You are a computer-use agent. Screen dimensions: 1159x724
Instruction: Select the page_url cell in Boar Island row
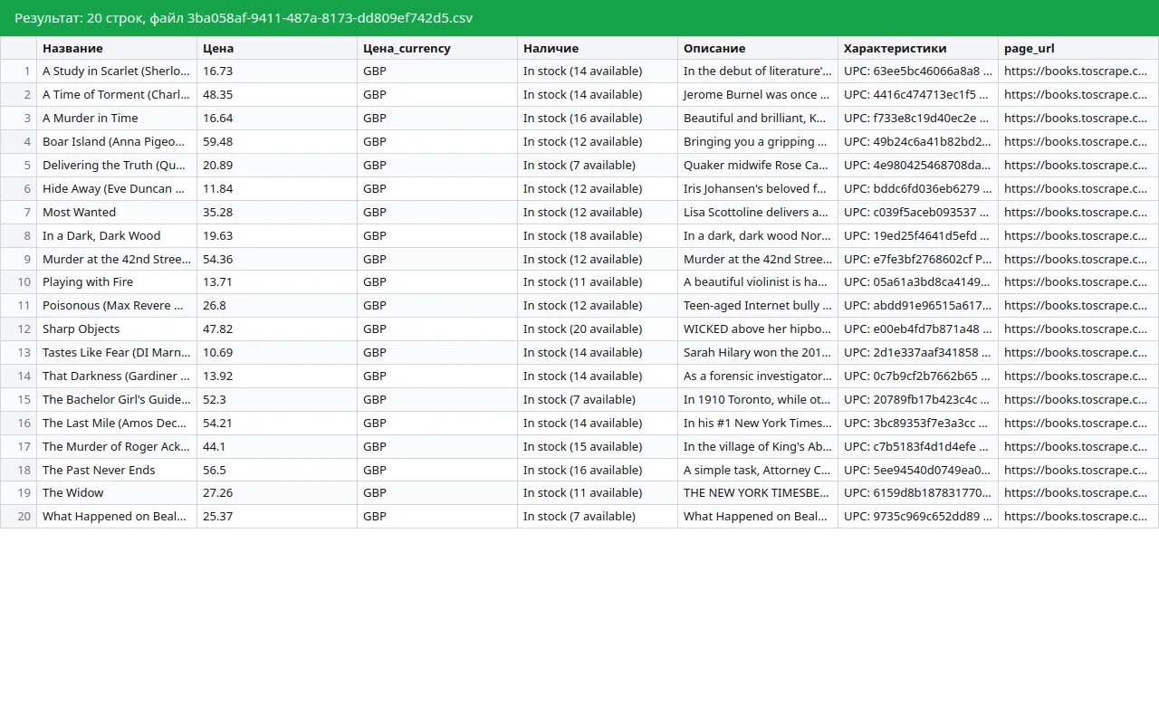tap(1078, 141)
